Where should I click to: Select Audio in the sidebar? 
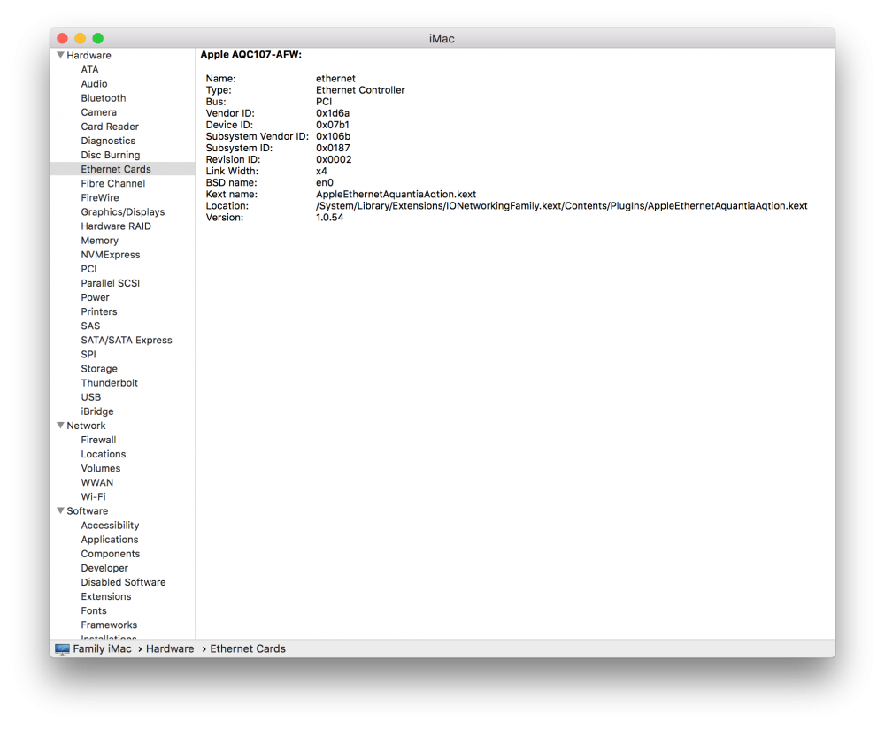pos(95,83)
